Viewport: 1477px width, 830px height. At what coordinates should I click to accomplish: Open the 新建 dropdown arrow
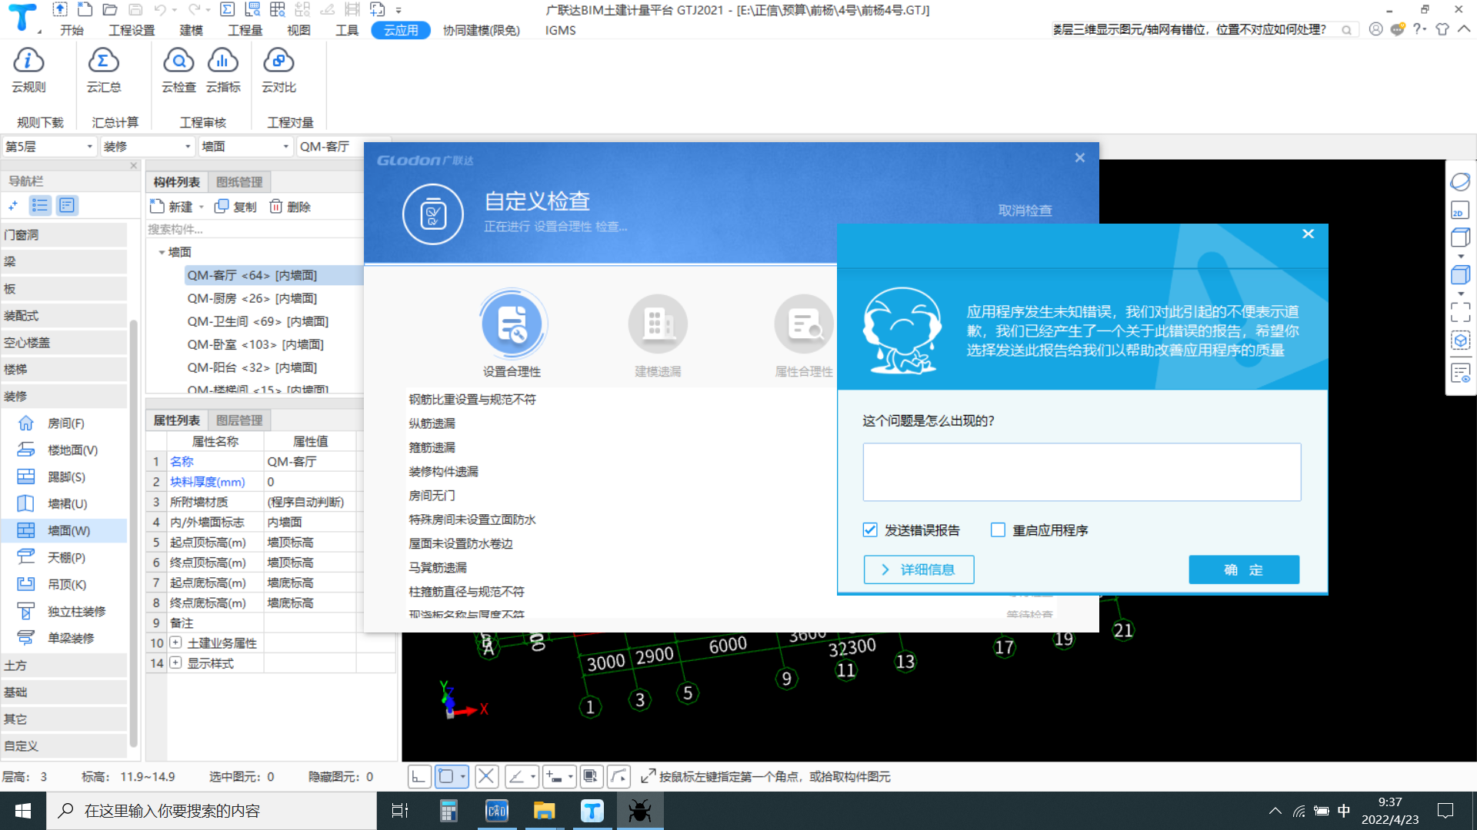[x=202, y=207]
